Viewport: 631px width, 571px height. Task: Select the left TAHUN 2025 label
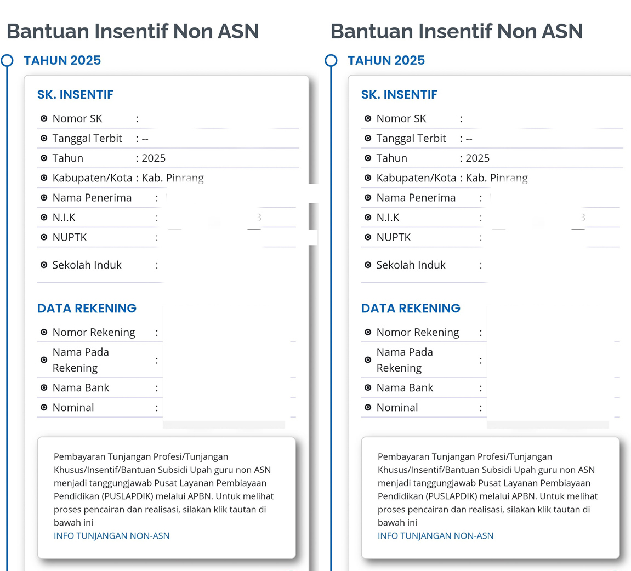click(62, 60)
